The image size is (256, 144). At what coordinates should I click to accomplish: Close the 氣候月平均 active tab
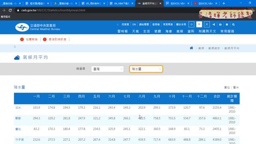(x=160, y=3)
